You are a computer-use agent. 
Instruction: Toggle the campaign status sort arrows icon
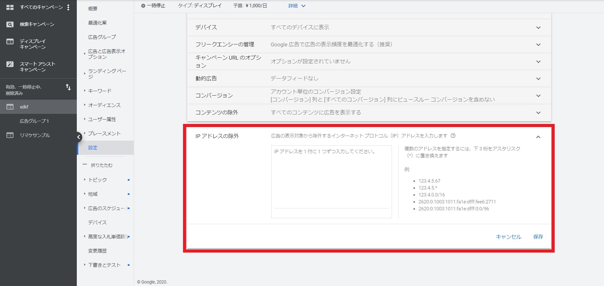(68, 87)
